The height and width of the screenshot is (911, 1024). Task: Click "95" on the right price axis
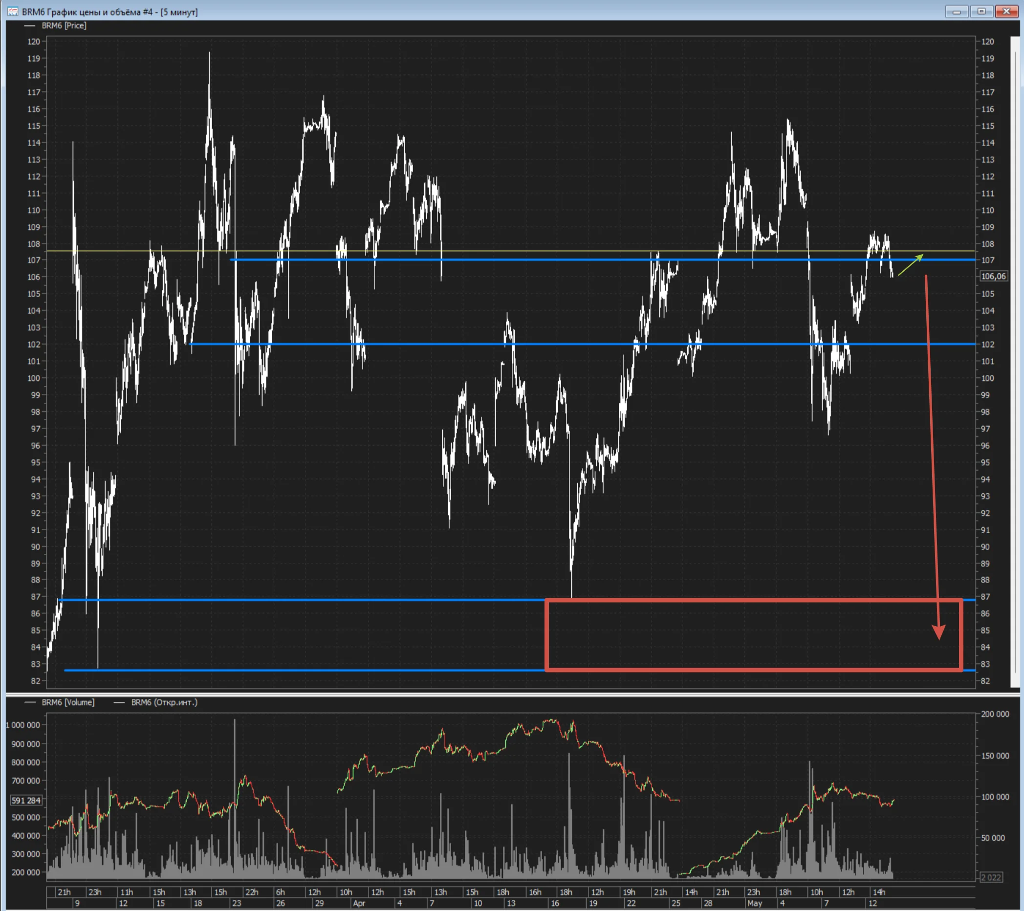(x=985, y=462)
